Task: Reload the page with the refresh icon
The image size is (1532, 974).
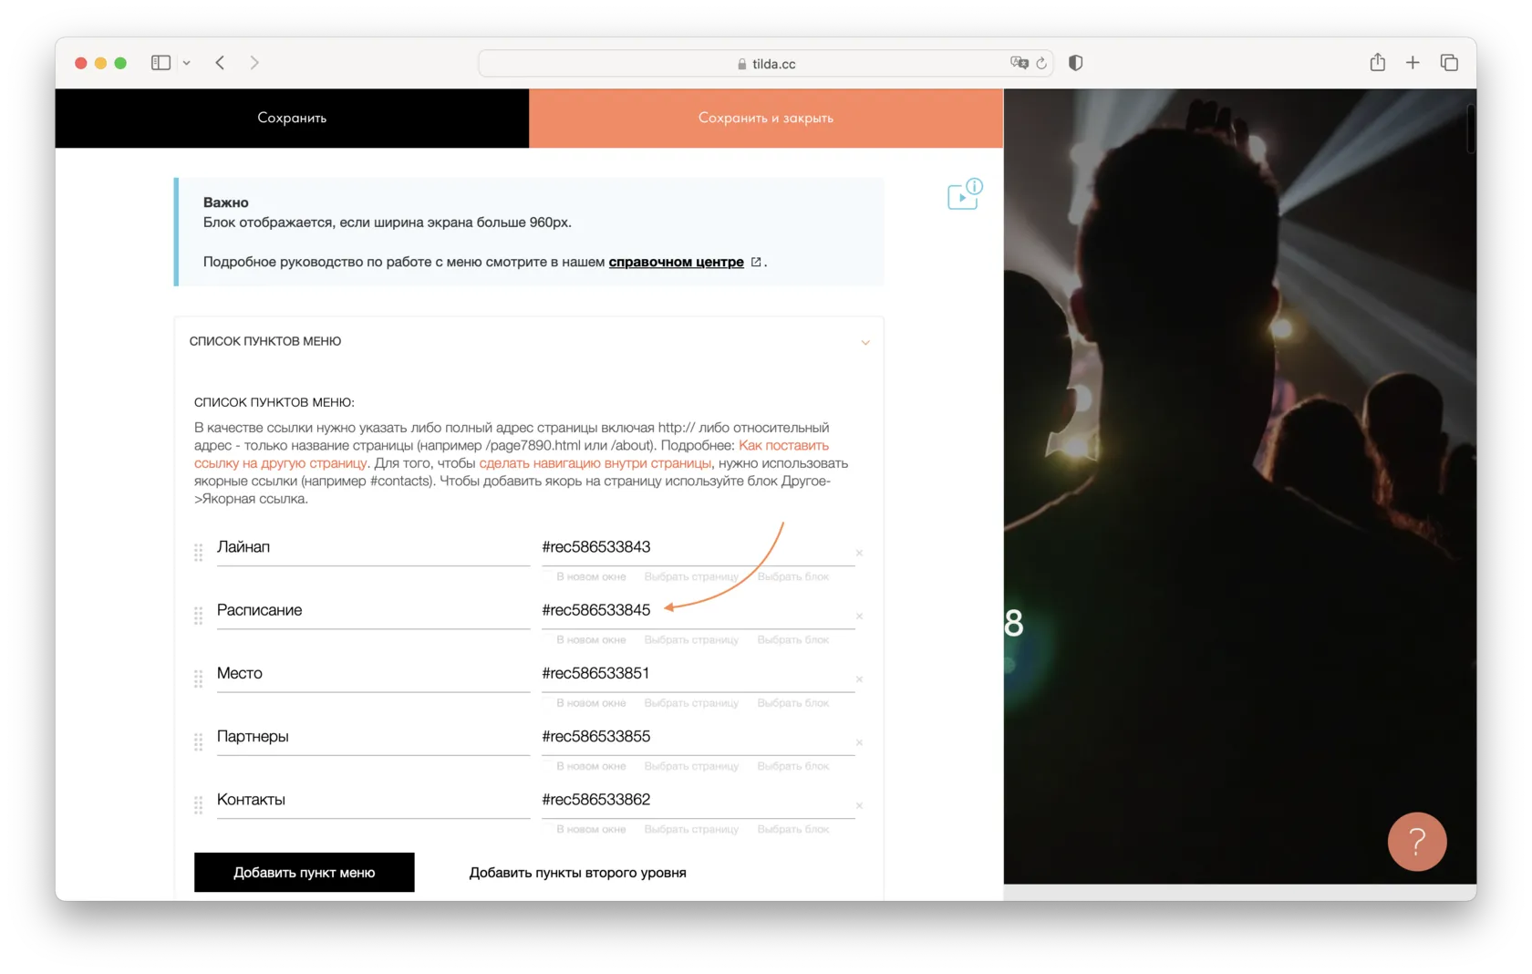Action: pos(1041,63)
